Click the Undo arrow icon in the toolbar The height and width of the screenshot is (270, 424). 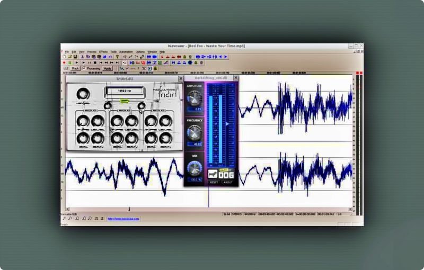[110, 57]
